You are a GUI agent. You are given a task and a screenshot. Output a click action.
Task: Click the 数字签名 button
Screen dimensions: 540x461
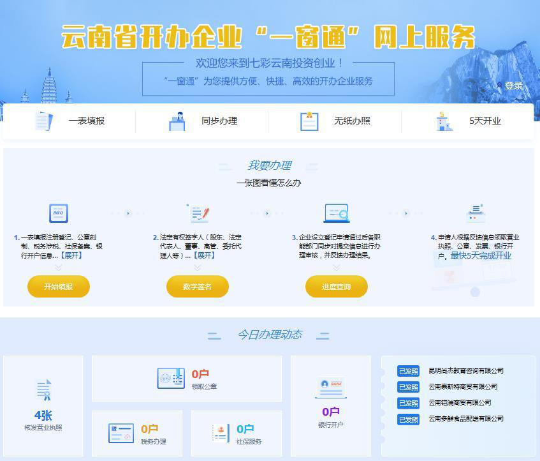pos(198,287)
